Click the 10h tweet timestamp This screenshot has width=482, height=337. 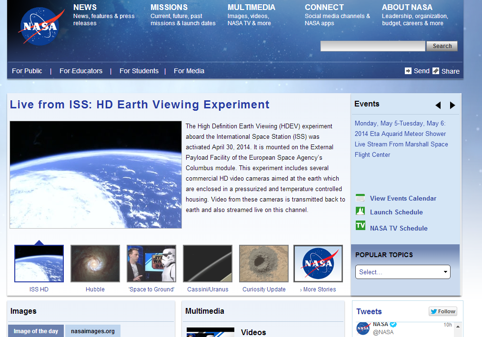coord(448,325)
